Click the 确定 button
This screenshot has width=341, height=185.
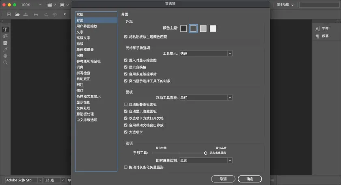click(250, 179)
